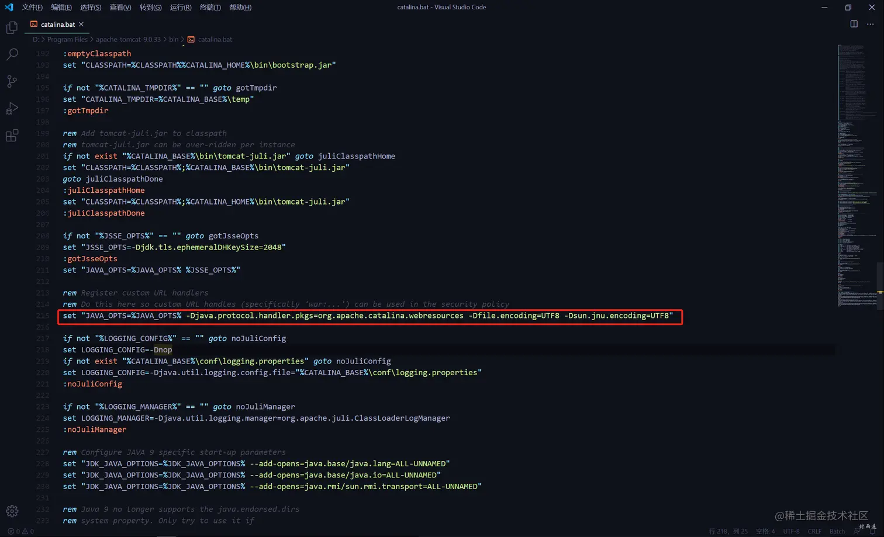Open the feedback icon in the status bar
The image size is (884, 537).
click(857, 531)
